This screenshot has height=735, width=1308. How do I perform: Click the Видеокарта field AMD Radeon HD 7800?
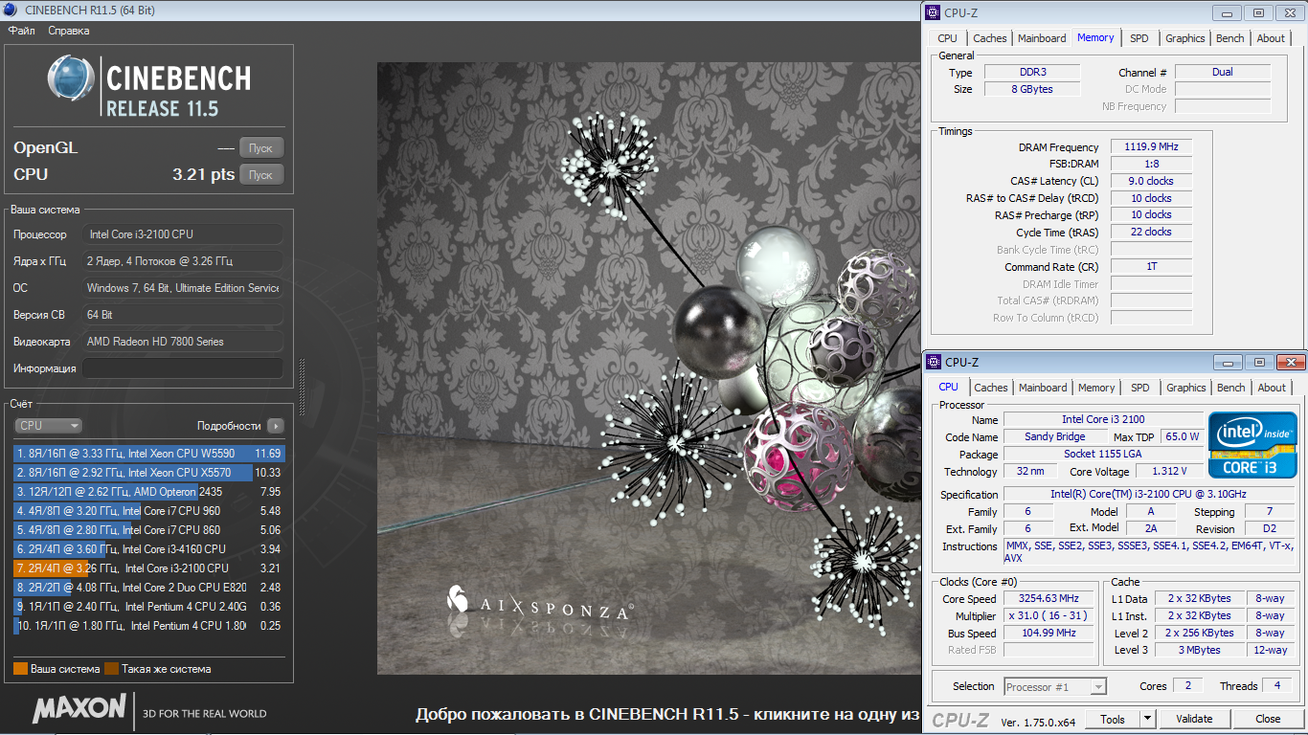click(x=183, y=342)
